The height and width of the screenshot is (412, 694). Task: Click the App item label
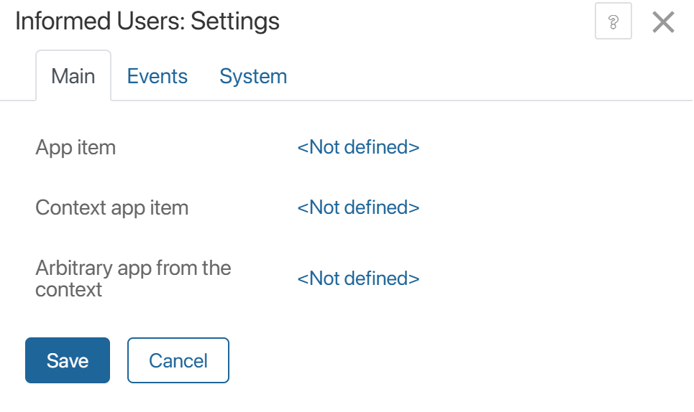click(76, 147)
